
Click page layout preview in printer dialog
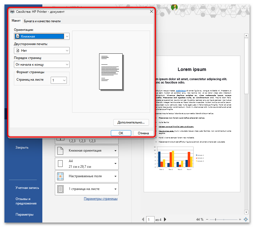(111, 72)
